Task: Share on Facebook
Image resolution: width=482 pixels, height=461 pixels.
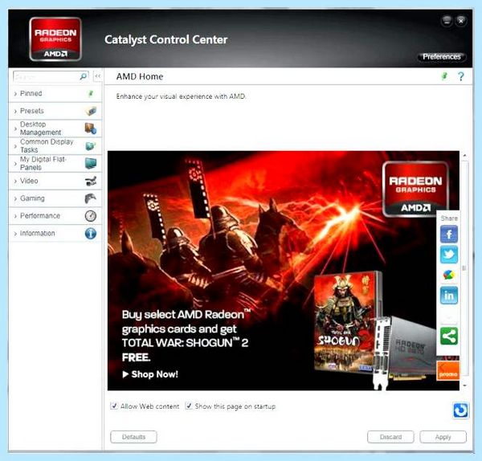Action: [449, 235]
